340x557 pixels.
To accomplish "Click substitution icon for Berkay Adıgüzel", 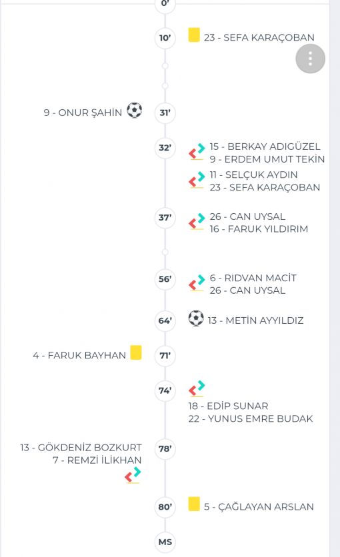I will click(x=197, y=152).
